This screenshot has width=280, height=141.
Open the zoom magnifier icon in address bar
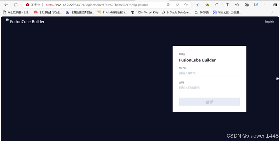(x=168, y=5)
